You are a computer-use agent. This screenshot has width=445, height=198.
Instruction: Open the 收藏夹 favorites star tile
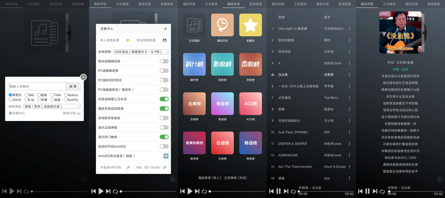[x=250, y=25]
